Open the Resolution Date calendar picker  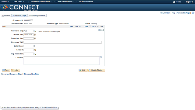(35, 38)
